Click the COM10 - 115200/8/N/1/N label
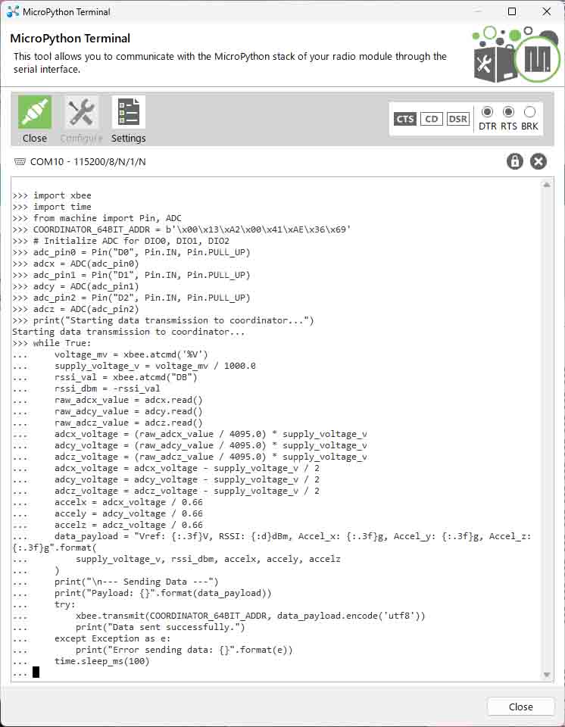This screenshot has width=565, height=727. tap(88, 162)
